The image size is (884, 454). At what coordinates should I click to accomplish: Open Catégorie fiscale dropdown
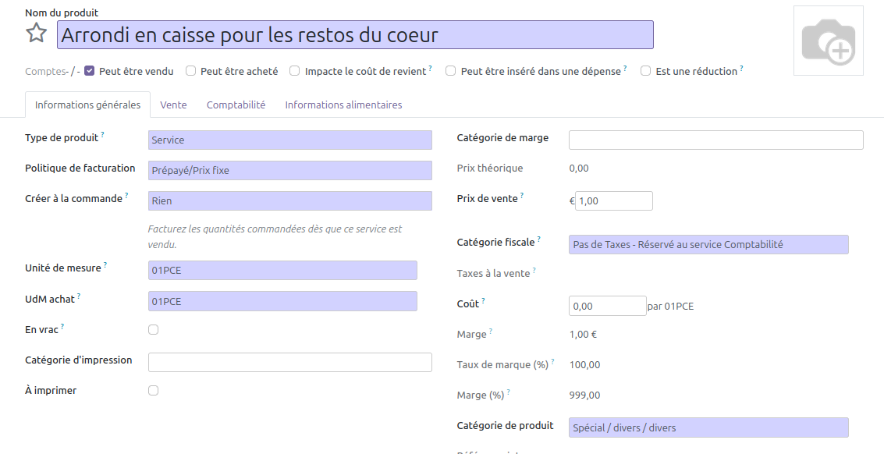point(708,244)
